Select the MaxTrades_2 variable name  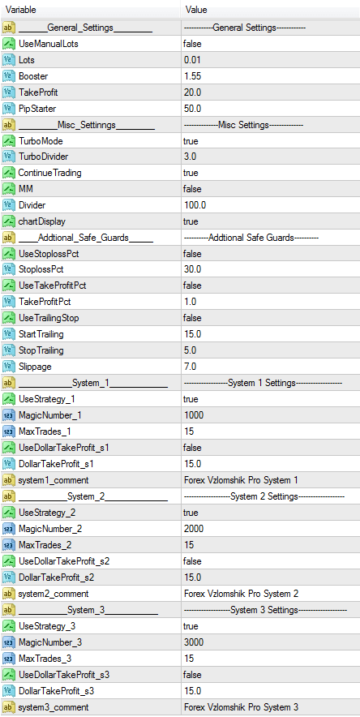(x=45, y=545)
